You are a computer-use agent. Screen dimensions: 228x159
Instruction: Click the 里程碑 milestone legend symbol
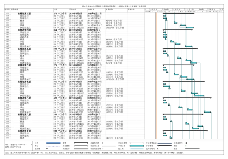[x=46, y=148]
